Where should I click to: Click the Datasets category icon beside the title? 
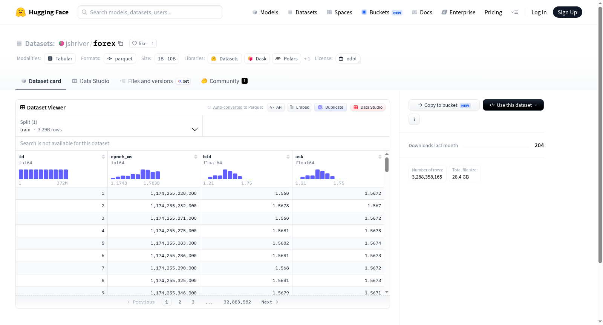[x=19, y=44]
